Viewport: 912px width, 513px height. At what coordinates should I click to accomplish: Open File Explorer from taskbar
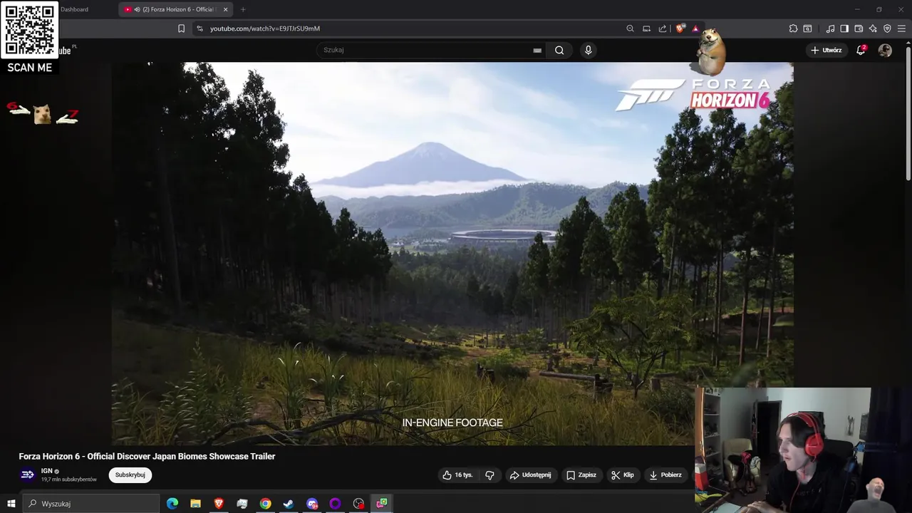pos(195,504)
